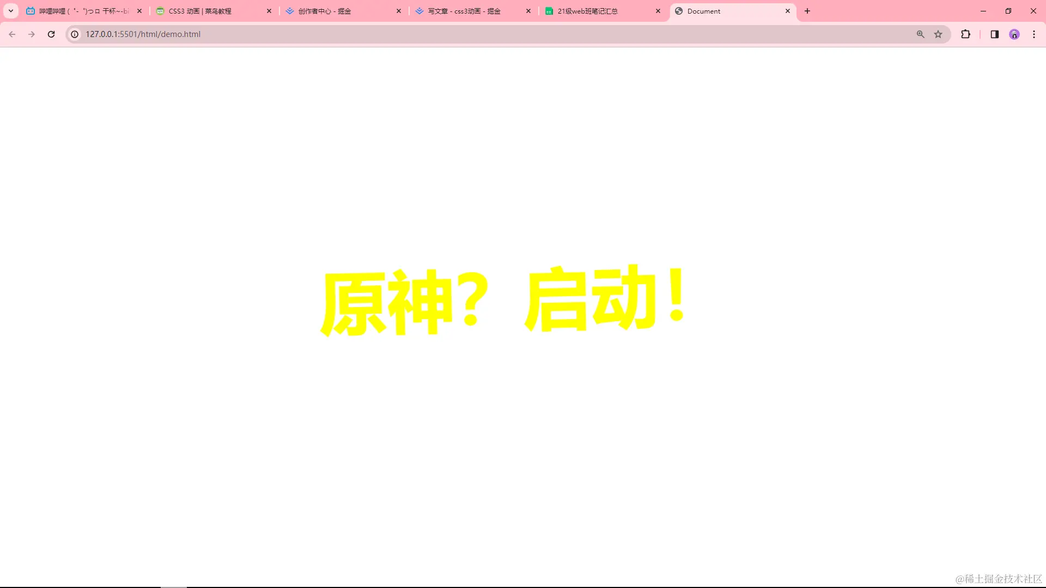
Task: Expand the browser window with maximize control
Action: click(1008, 11)
